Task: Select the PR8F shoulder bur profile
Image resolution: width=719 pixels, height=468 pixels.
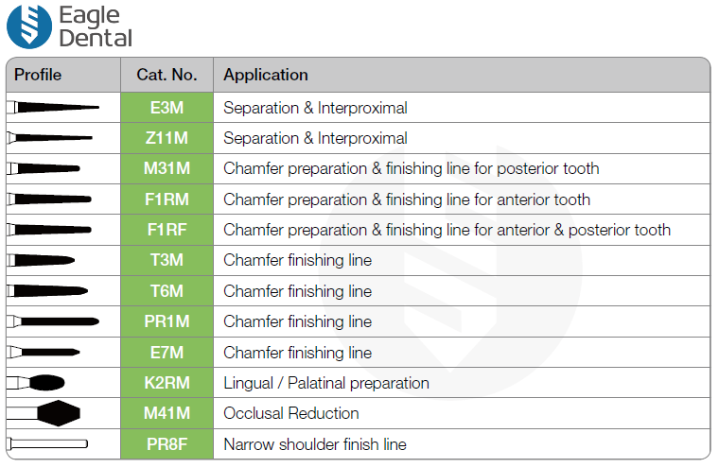Action: (47, 443)
